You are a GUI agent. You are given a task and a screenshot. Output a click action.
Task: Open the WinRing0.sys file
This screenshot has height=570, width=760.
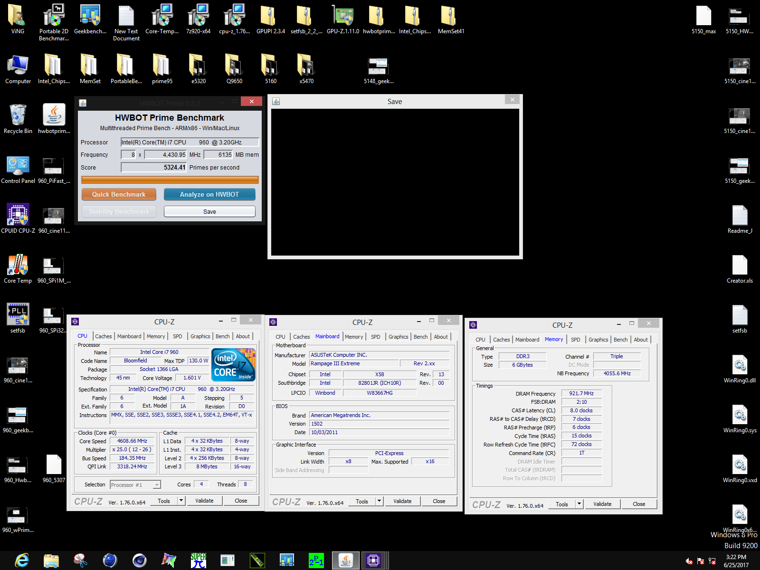click(x=740, y=418)
